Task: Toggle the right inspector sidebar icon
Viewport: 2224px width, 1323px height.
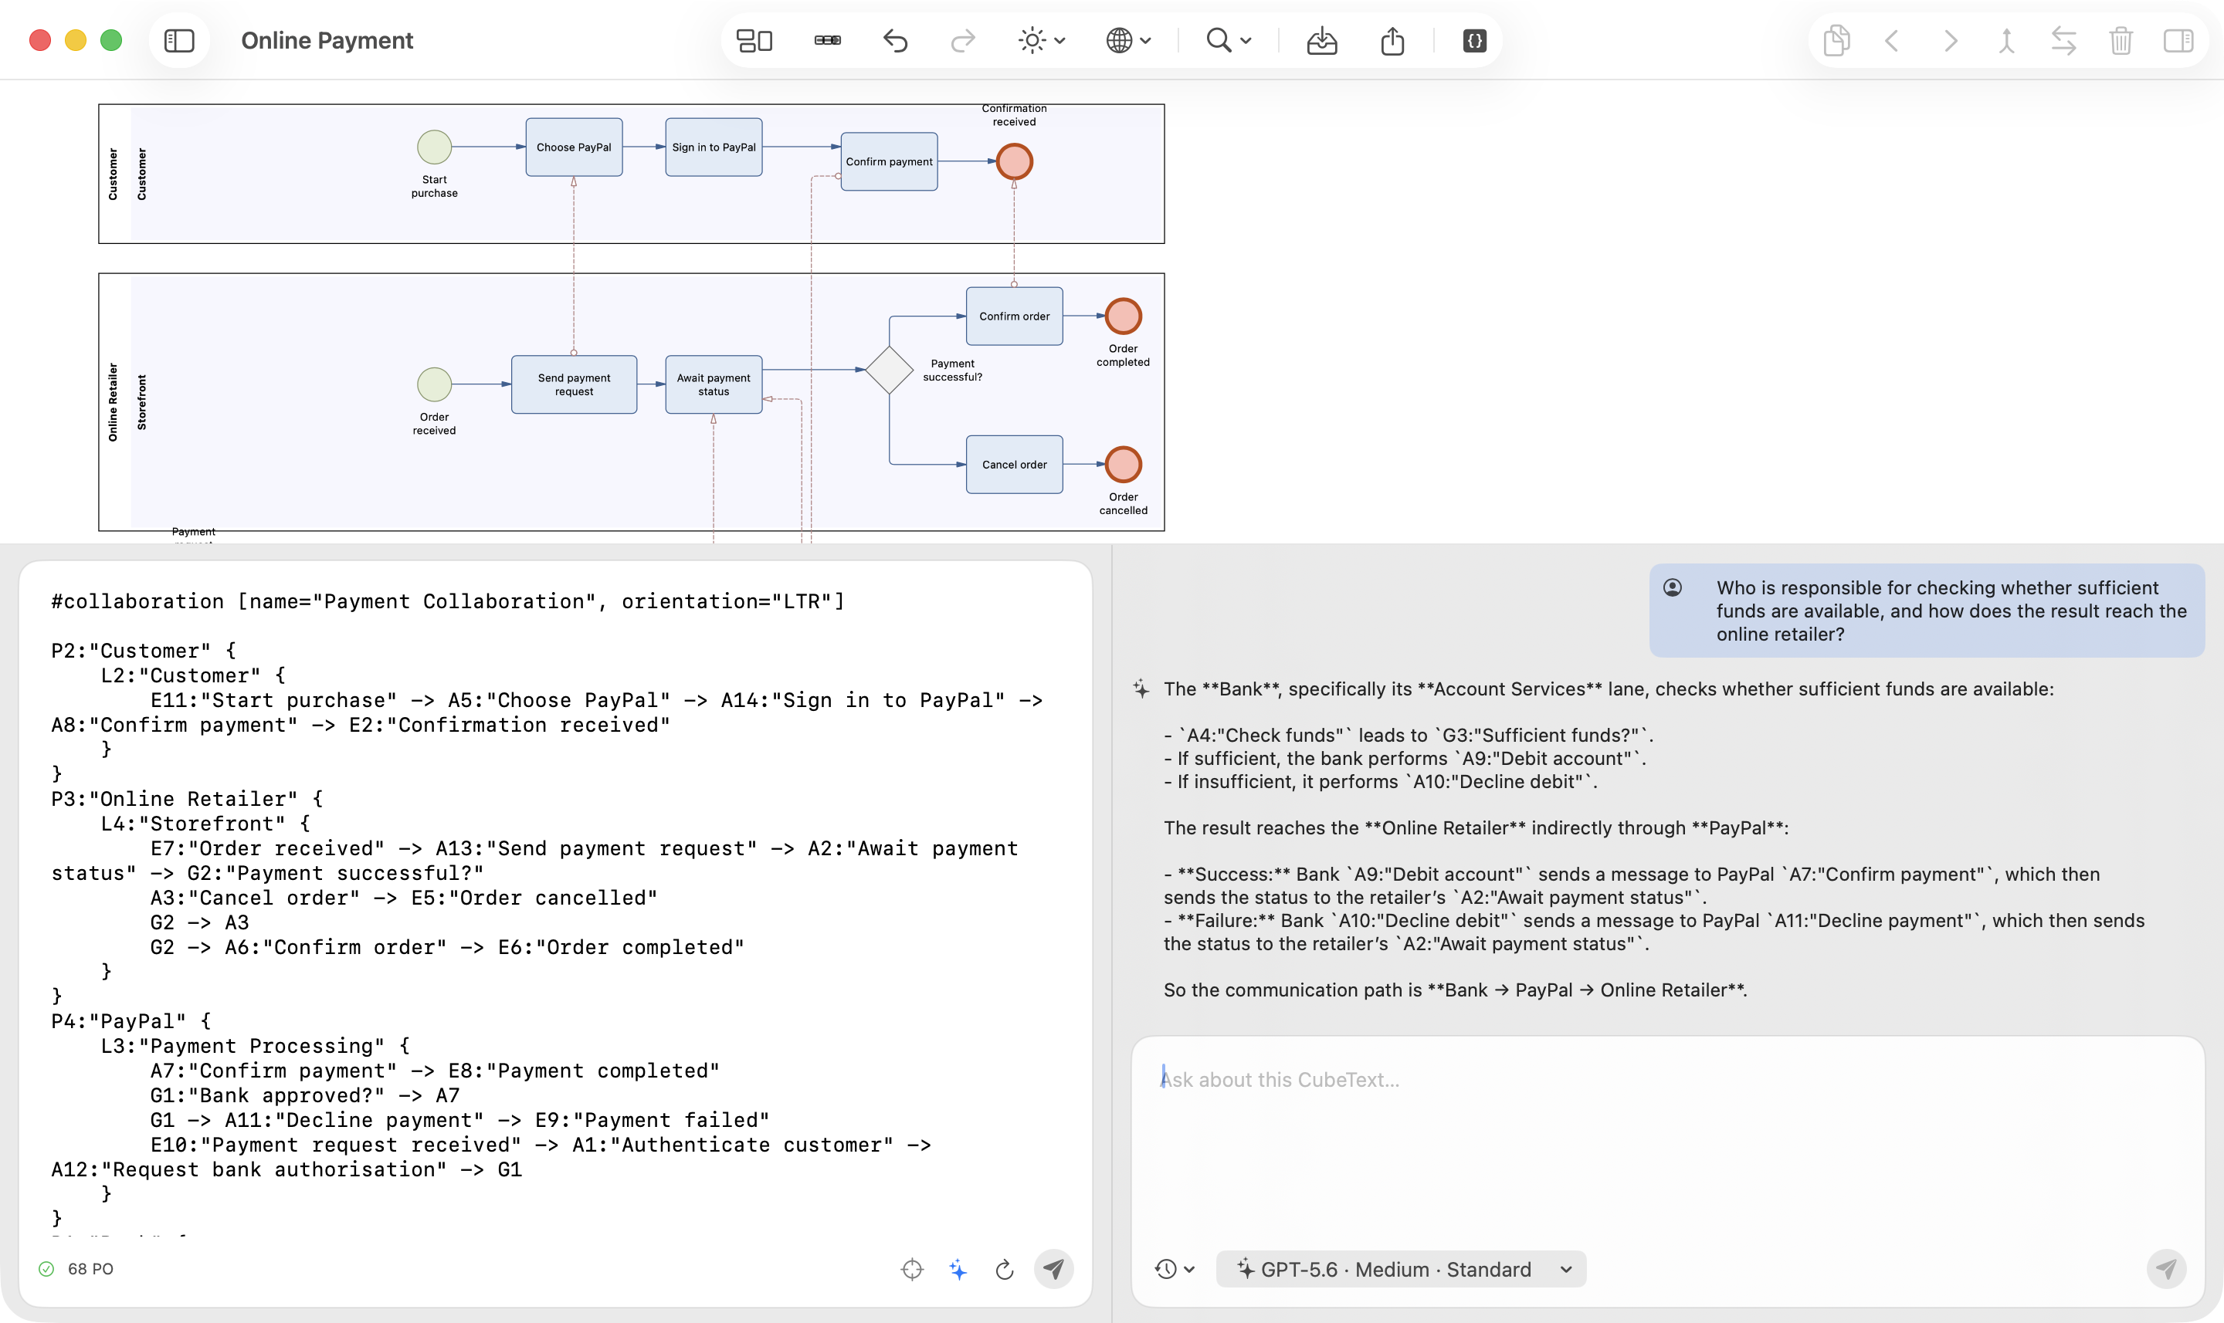Action: [2178, 41]
